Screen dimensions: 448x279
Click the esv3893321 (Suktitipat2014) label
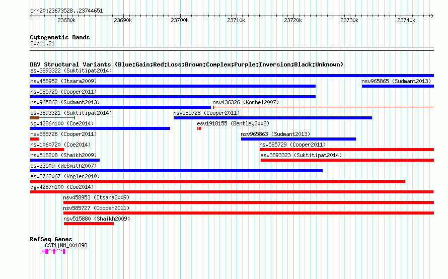pos(71,113)
